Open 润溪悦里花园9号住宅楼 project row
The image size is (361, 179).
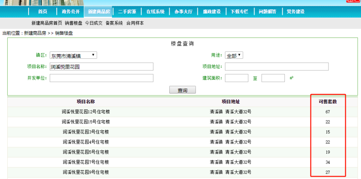click(86, 173)
